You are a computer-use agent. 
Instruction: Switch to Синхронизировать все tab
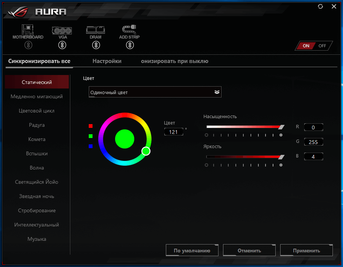click(39, 61)
